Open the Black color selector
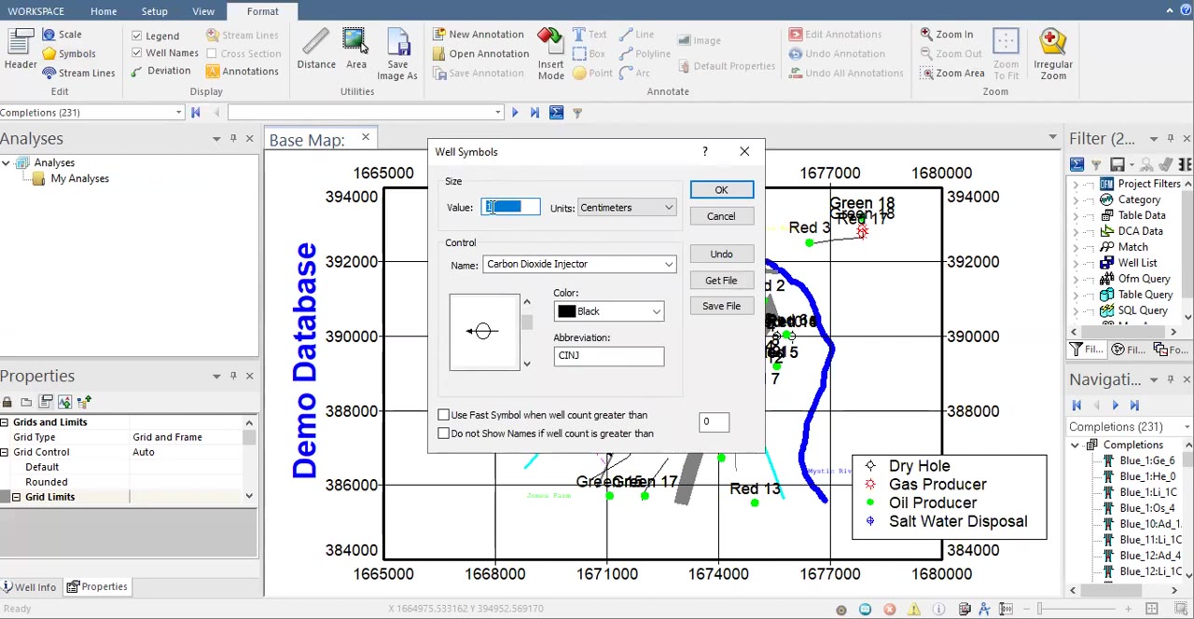 click(608, 312)
